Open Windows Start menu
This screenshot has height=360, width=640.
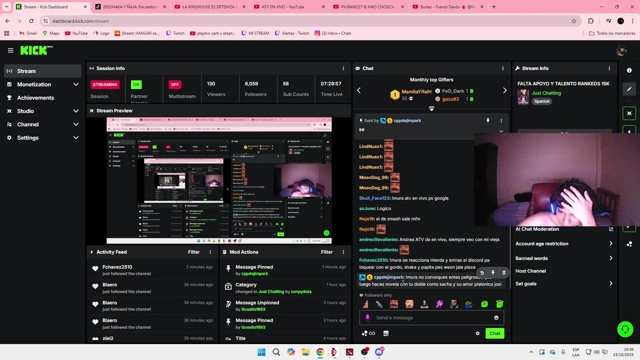coord(261,352)
